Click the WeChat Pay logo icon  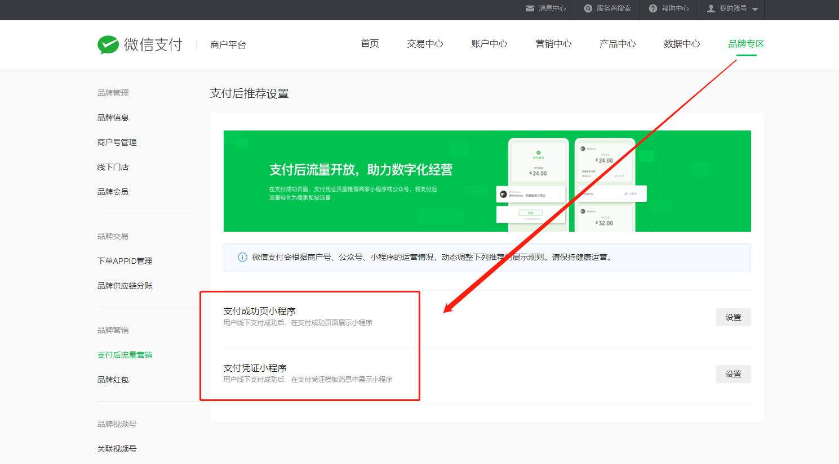click(108, 45)
